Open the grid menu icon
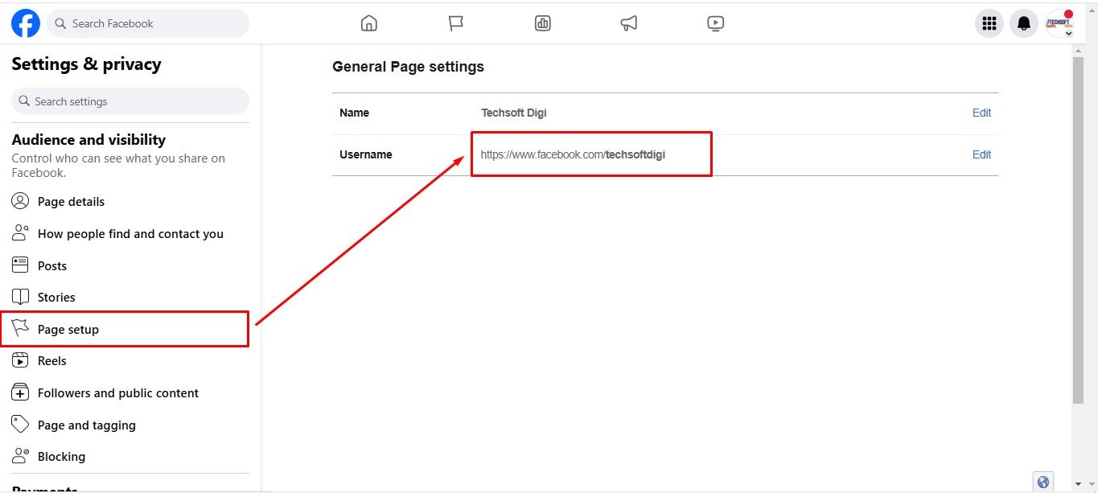1098x493 pixels. (x=990, y=24)
